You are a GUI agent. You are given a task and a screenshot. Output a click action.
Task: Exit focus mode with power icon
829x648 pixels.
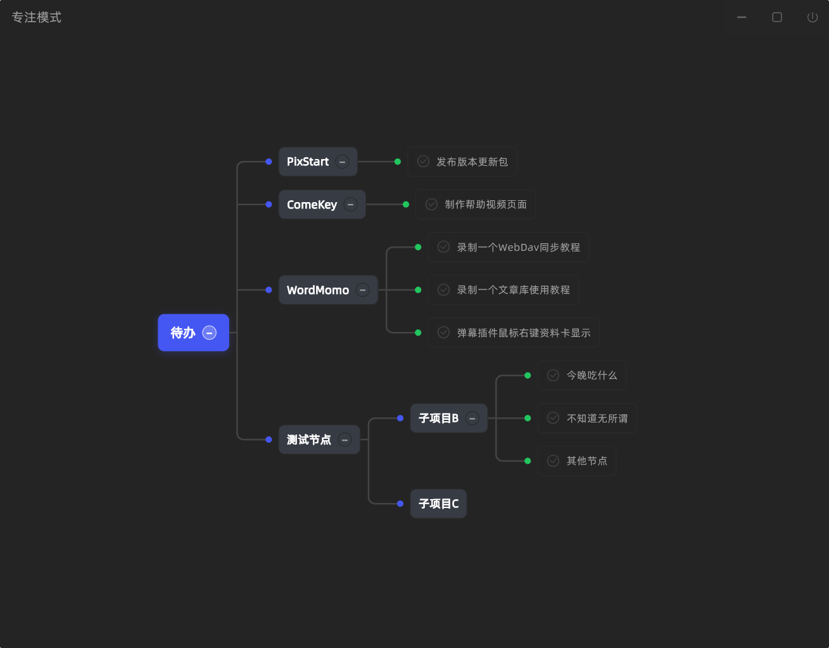pos(813,17)
